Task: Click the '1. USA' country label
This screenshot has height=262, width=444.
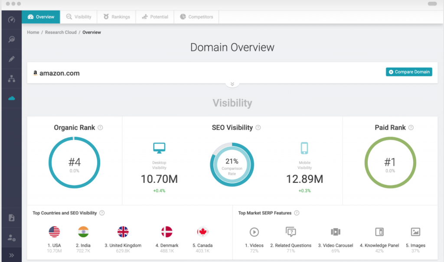Action: pyautogui.click(x=54, y=245)
